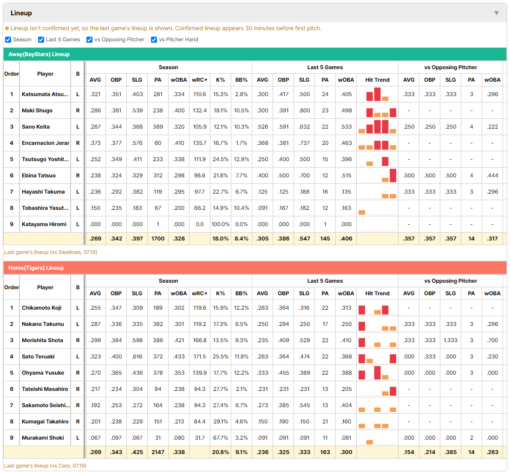Collapse the Lineup panel arrow
Image resolution: width=510 pixels, height=474 pixels.
[497, 13]
